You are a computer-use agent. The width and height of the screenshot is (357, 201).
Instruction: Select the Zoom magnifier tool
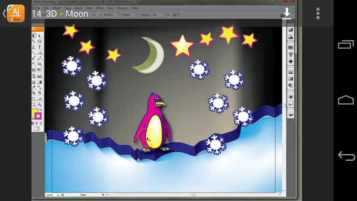tap(40, 105)
